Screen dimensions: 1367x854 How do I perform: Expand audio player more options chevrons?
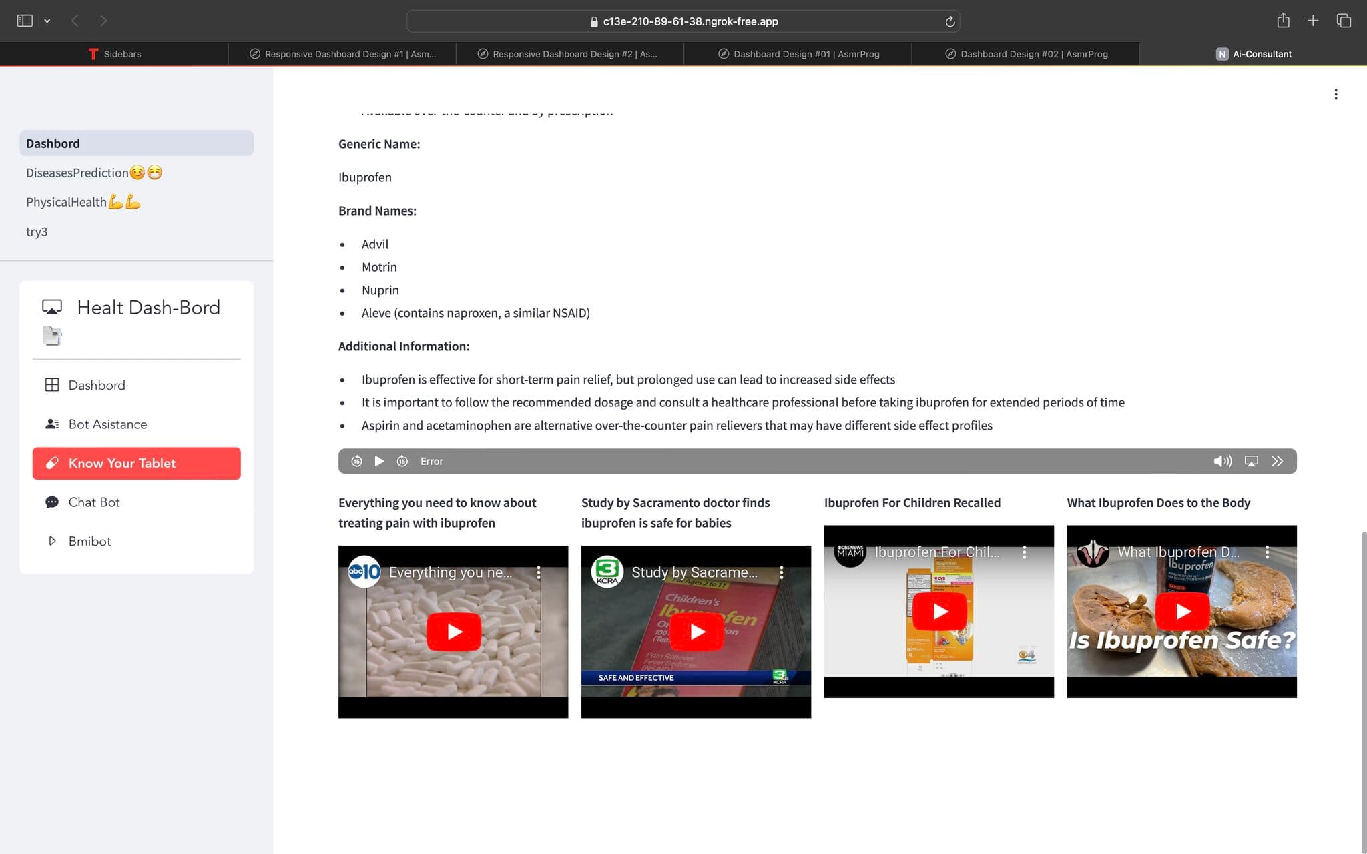[1277, 461]
